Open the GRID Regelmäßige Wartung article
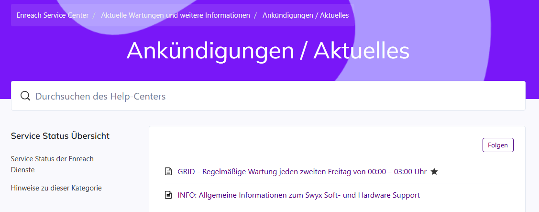539x212 pixels. (302, 171)
